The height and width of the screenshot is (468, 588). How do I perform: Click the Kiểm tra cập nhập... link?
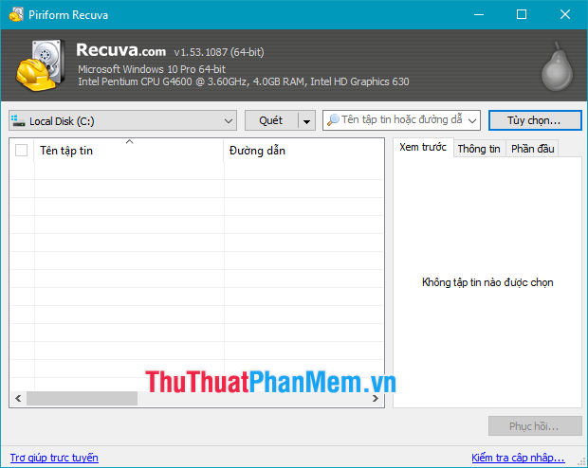[x=518, y=458]
